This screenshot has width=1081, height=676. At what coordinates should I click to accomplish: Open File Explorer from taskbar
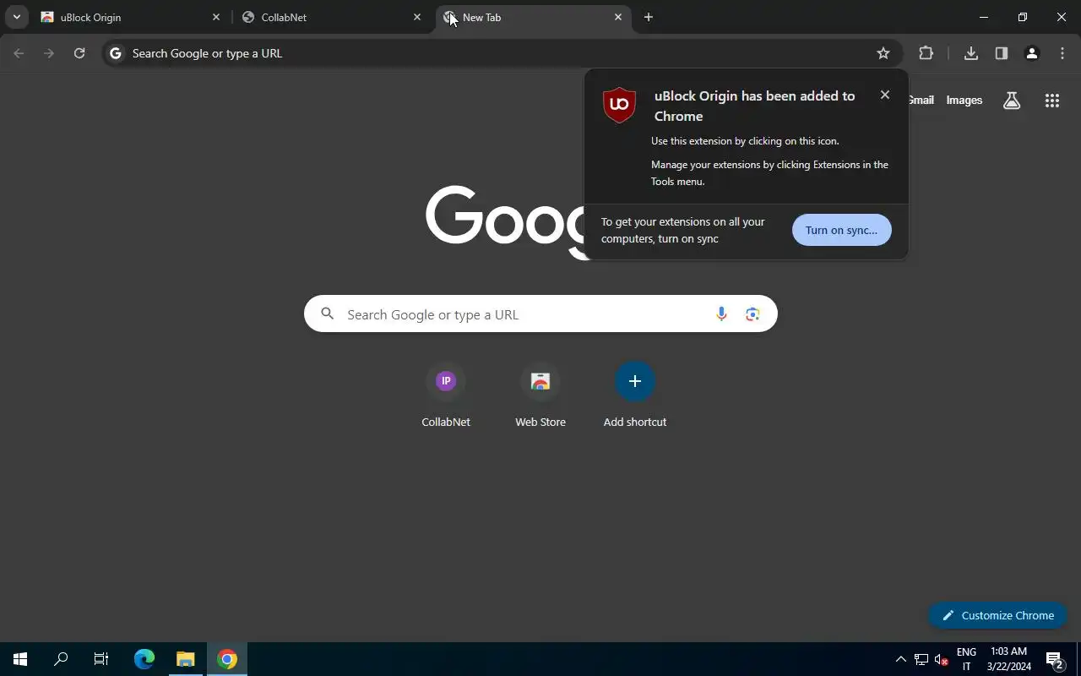pos(185,659)
